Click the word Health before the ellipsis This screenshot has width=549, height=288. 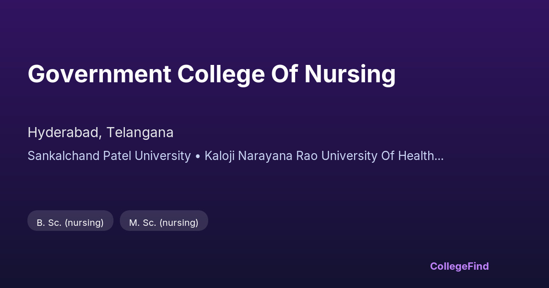pyautogui.click(x=415, y=156)
